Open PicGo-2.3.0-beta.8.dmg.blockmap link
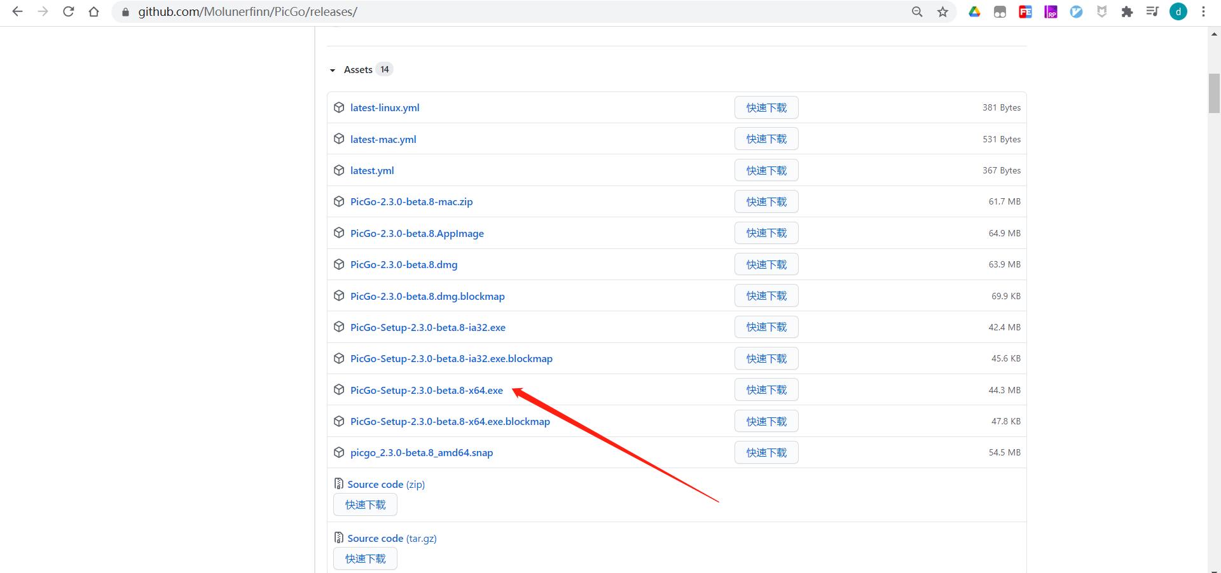Screen dimensions: 1221x573 point(427,296)
